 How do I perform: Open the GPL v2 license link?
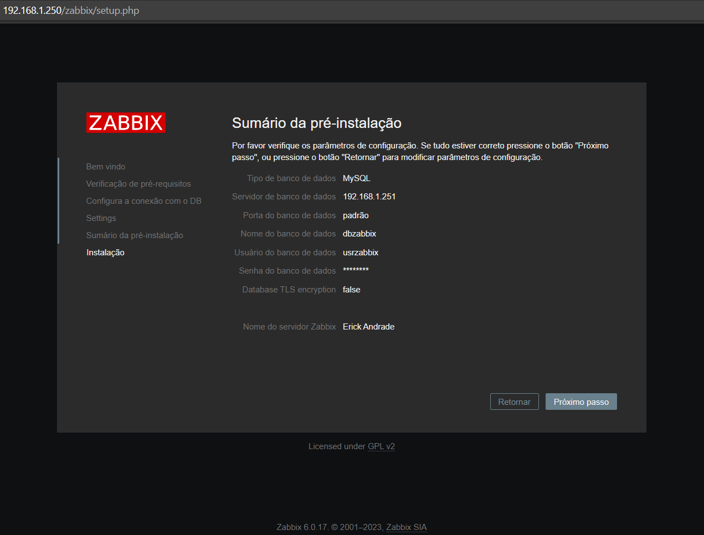point(381,446)
